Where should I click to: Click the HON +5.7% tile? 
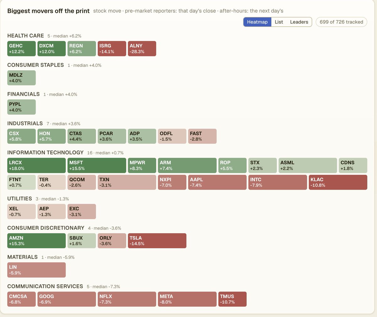click(x=52, y=136)
